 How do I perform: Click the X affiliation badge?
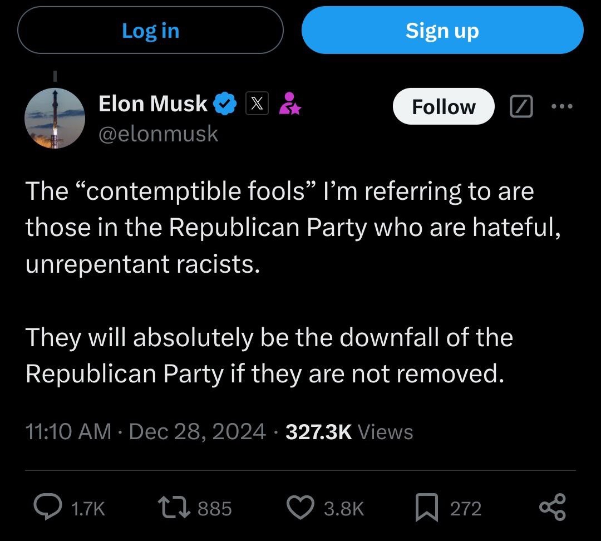[257, 104]
